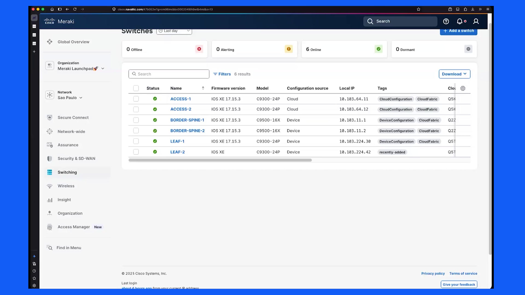Open browser downloads icon
This screenshot has height=295, width=525.
[472, 9]
